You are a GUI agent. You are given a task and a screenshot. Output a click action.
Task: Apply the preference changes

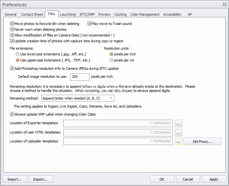214,179
